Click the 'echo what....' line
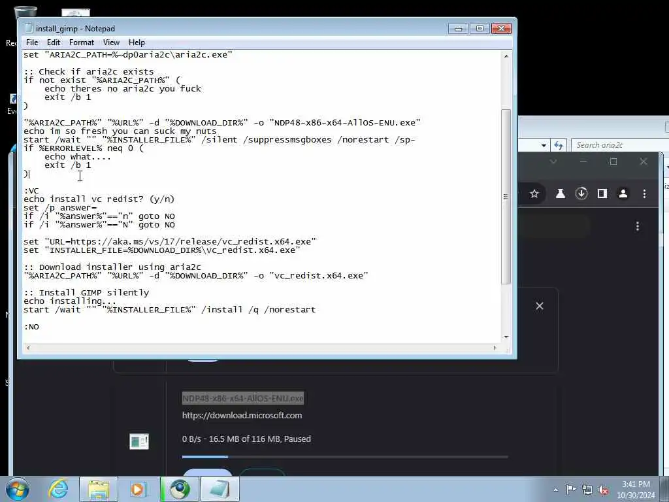 pos(78,157)
